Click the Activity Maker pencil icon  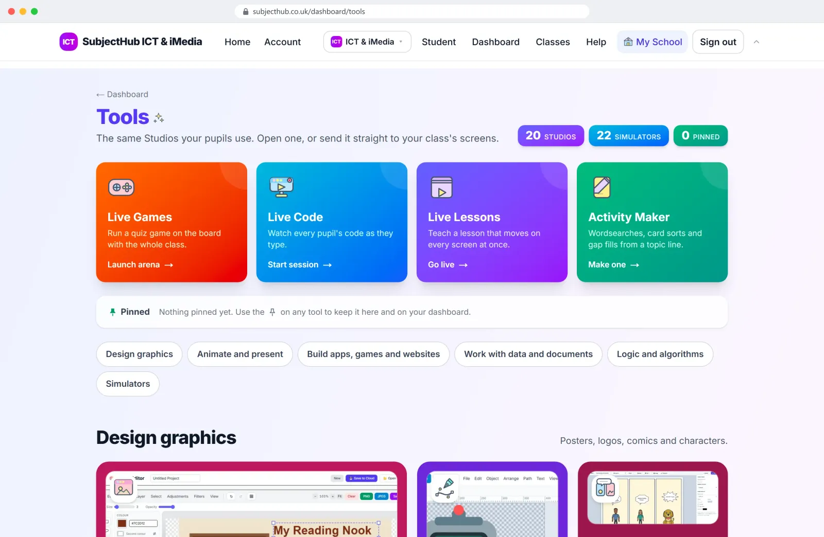pos(602,187)
